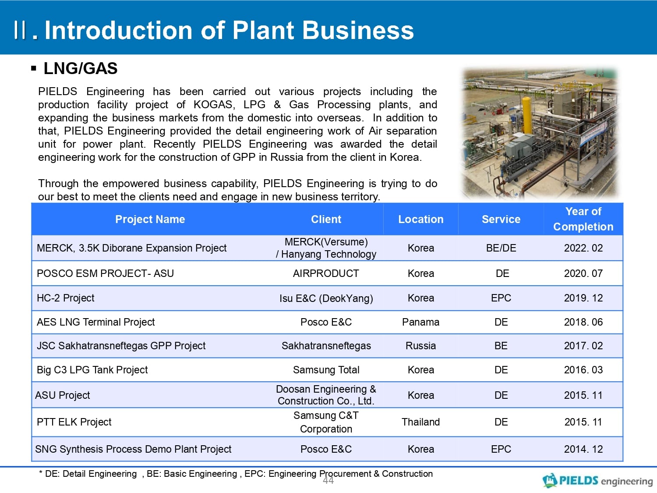Click 'Posco E&C' in the AES LNG row

click(326, 322)
